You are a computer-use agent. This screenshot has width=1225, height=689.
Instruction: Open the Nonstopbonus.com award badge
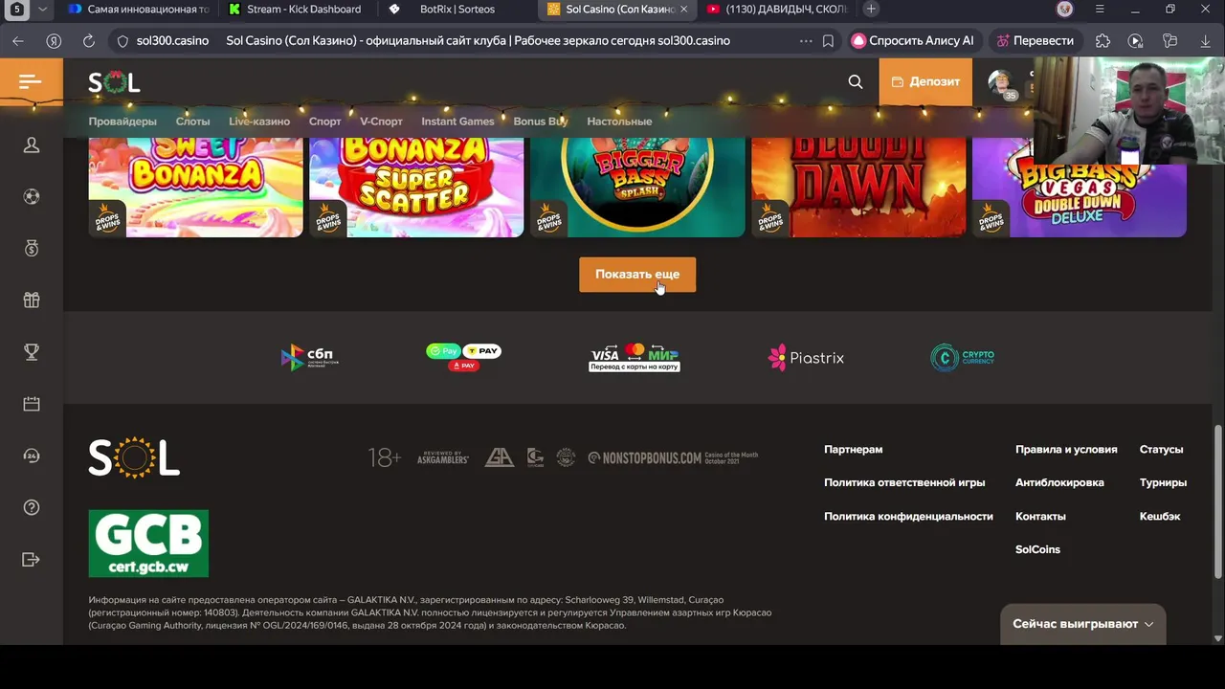point(673,457)
